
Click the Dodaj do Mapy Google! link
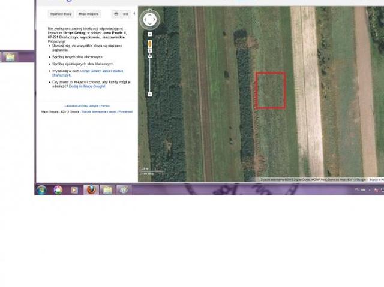point(87,86)
